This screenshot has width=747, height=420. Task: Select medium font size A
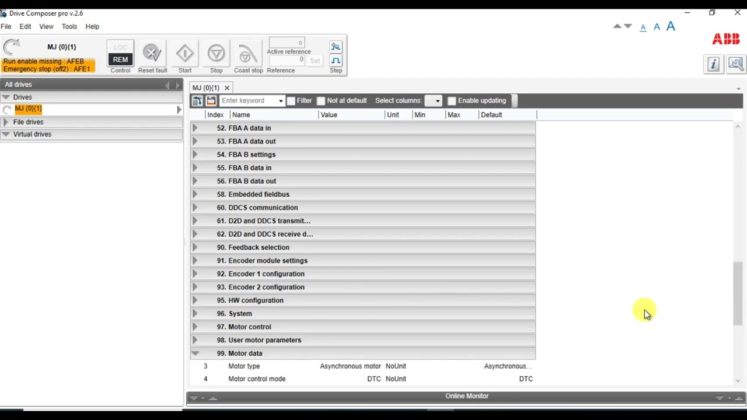657,27
